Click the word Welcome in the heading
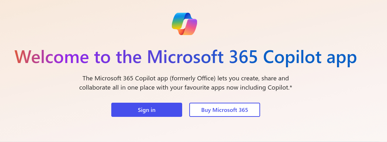The width and height of the screenshot is (387, 142). [52, 57]
